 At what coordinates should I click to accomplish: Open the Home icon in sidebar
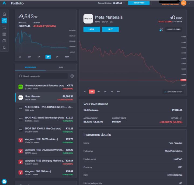tap(4, 14)
